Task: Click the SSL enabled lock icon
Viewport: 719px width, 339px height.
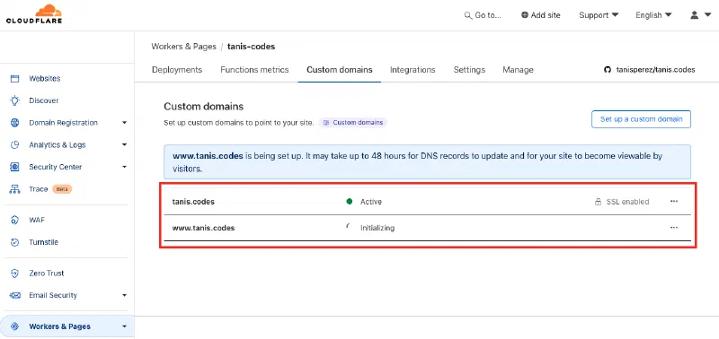Action: coord(598,202)
